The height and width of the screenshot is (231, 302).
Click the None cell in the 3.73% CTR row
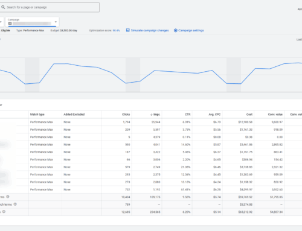point(67,130)
